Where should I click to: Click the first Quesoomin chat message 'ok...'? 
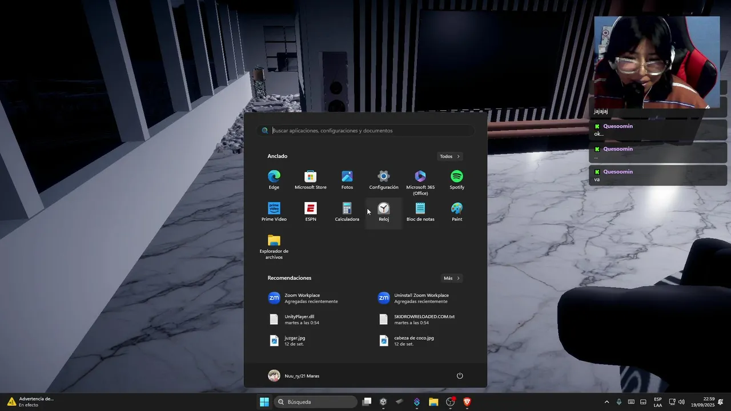pos(658,130)
